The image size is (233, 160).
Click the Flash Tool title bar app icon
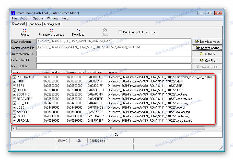(x=13, y=13)
